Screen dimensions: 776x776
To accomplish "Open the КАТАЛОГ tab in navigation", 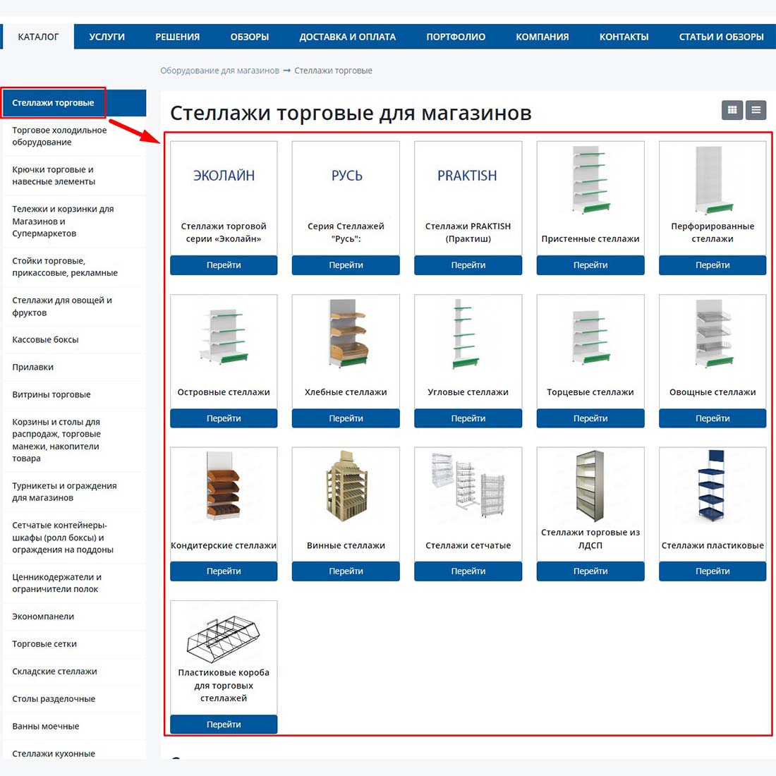I will (38, 37).
